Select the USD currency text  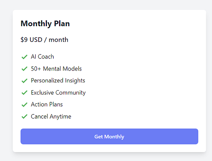pyautogui.click(x=36, y=40)
